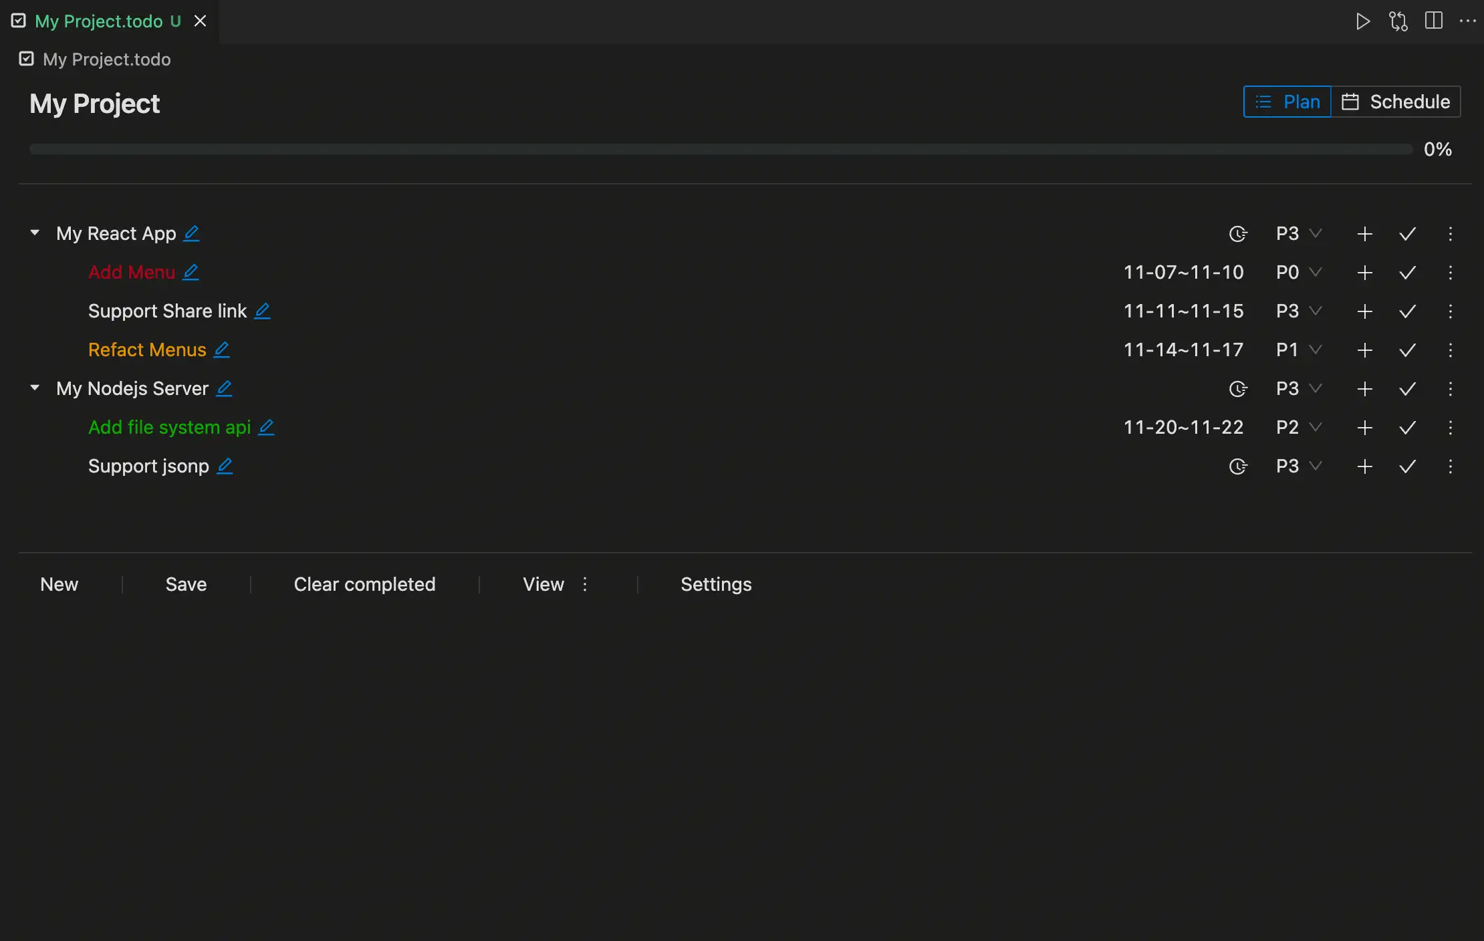The width and height of the screenshot is (1484, 941).
Task: Collapse the My Nodejs Server group
Action: pyautogui.click(x=35, y=388)
